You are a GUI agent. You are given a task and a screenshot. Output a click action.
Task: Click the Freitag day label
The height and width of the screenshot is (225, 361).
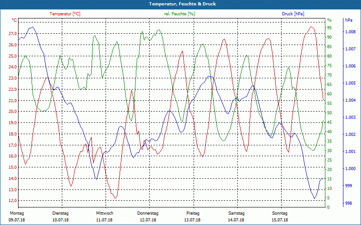click(x=193, y=213)
